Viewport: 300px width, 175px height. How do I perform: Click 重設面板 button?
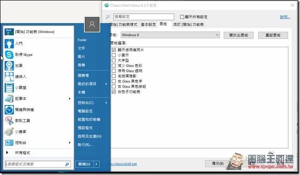click(273, 35)
